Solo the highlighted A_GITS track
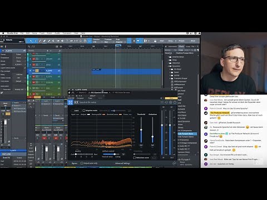Image resolution: width=267 pixels, height=200 pixels. click(37, 71)
